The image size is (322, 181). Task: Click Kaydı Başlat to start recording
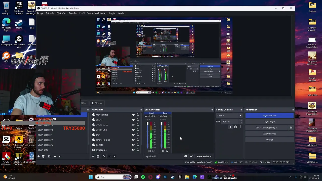(269, 122)
